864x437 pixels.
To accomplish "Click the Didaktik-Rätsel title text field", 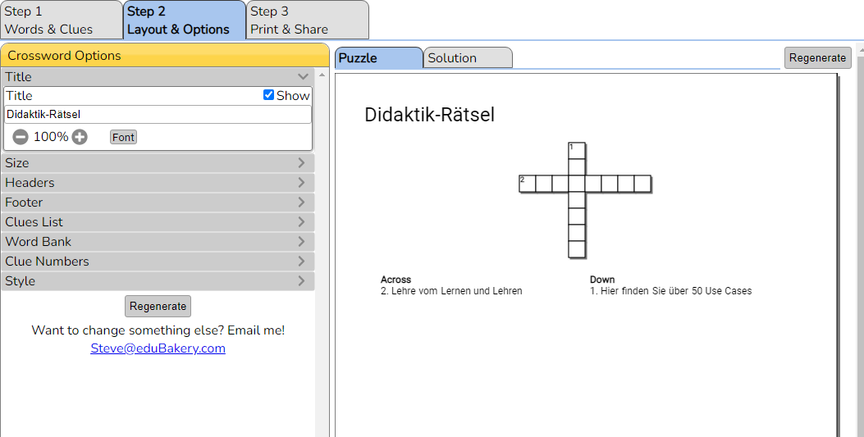I will tap(158, 115).
